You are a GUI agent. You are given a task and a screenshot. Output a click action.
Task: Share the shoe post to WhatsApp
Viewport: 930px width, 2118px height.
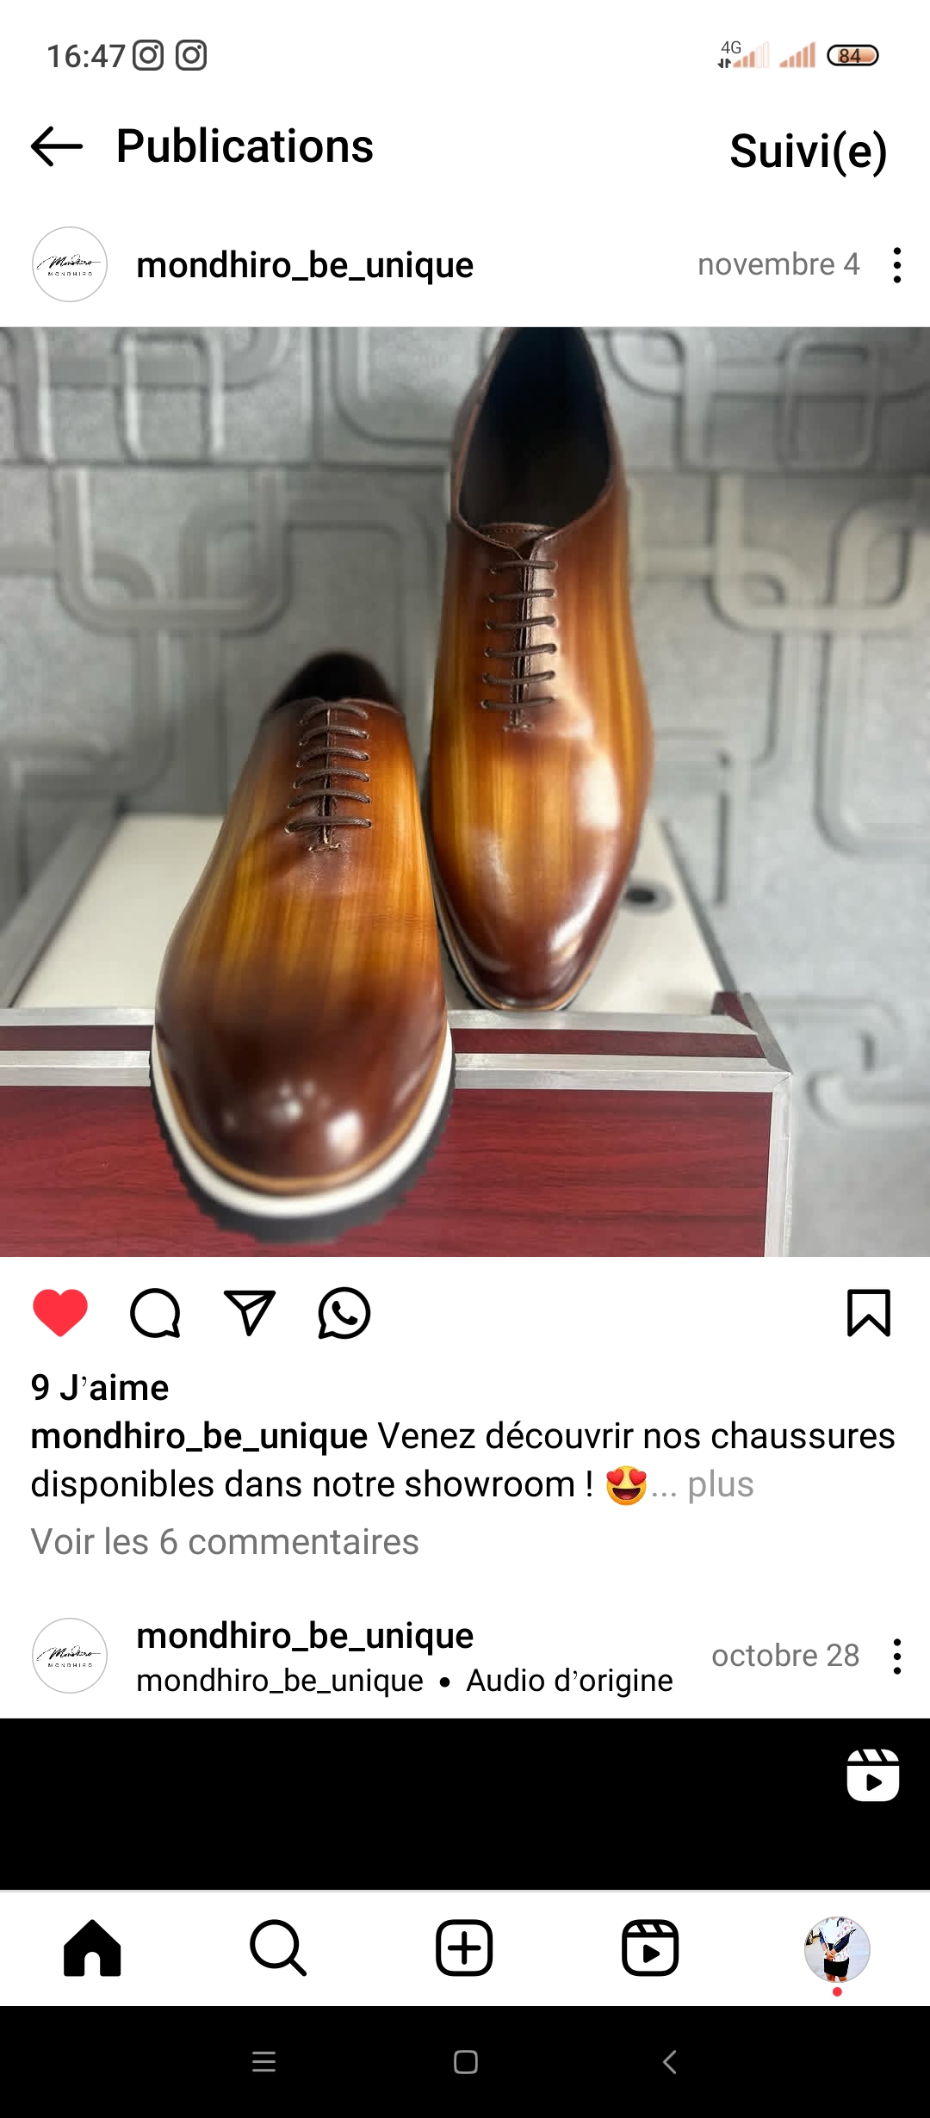pos(344,1313)
